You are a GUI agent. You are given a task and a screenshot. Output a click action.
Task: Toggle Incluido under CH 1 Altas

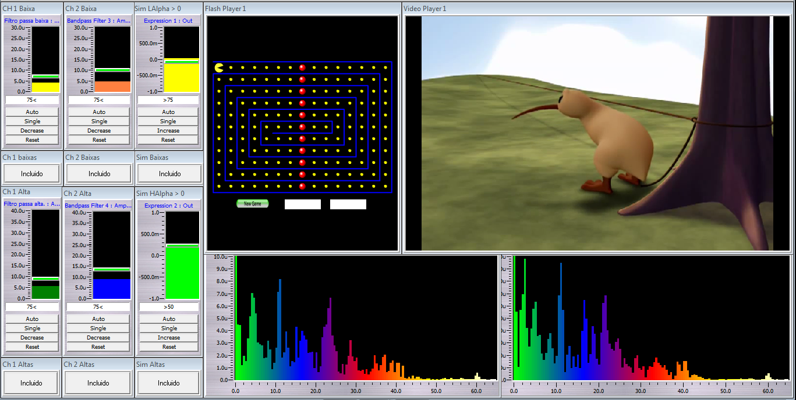[x=31, y=383]
